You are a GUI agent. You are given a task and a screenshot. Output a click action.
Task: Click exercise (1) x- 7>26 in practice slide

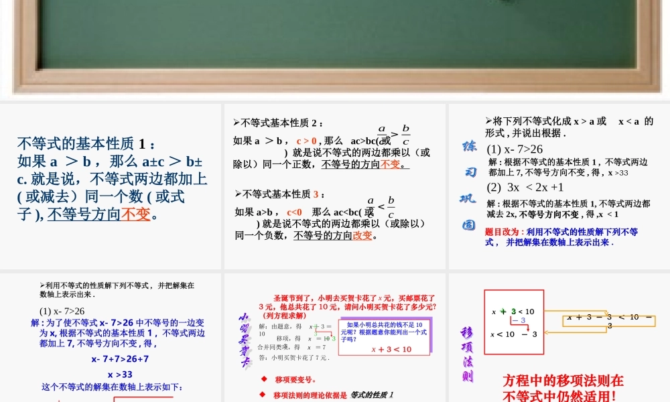click(x=515, y=149)
